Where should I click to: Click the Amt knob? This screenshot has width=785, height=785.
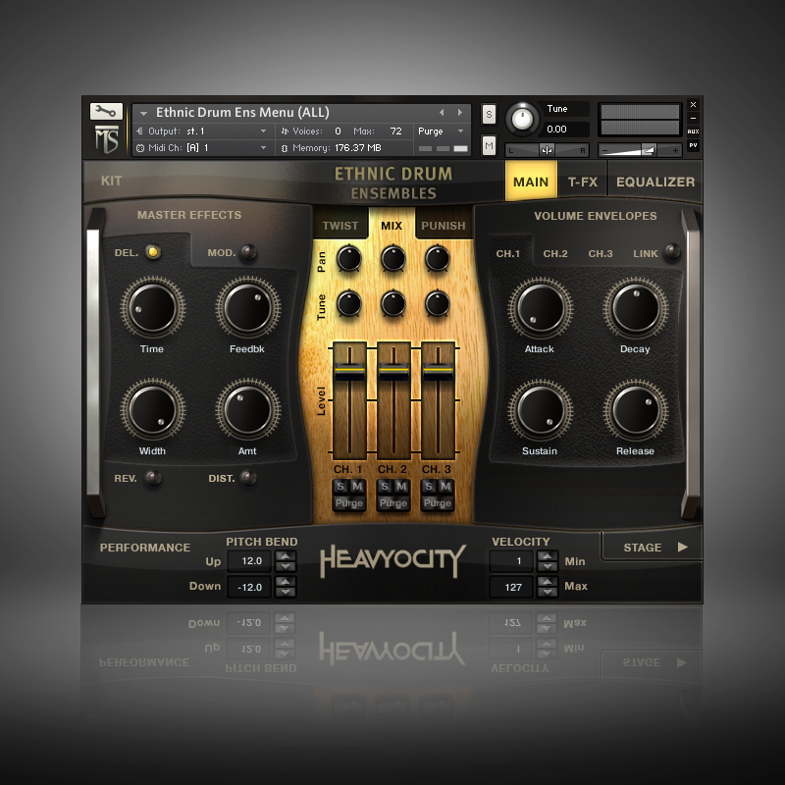point(248,410)
